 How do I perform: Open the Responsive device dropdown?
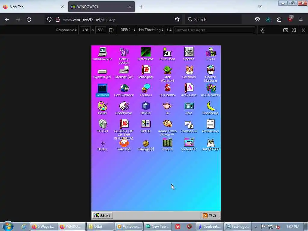point(66,30)
